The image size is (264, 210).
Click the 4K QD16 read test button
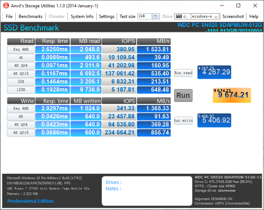point(21,74)
